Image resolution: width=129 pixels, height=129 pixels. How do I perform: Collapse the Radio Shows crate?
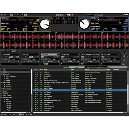tap(2, 97)
